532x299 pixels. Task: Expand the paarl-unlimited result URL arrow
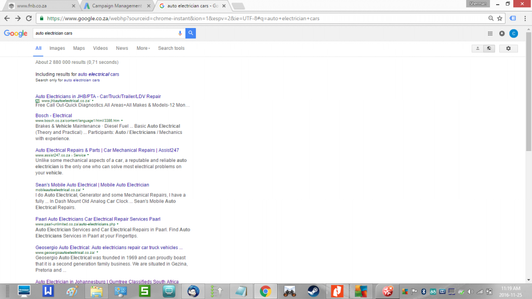pyautogui.click(x=117, y=224)
